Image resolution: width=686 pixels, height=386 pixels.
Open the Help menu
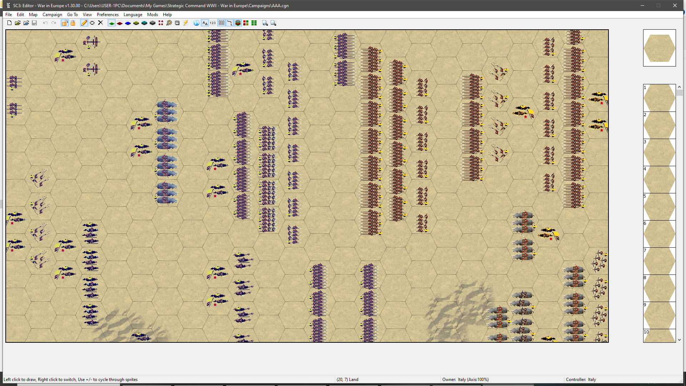click(x=167, y=15)
